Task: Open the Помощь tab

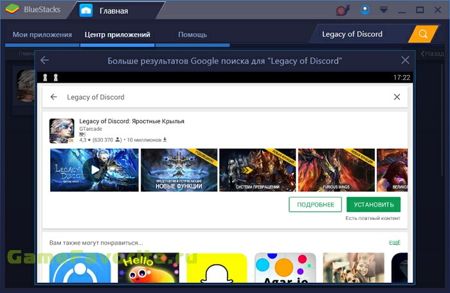Action: [192, 35]
